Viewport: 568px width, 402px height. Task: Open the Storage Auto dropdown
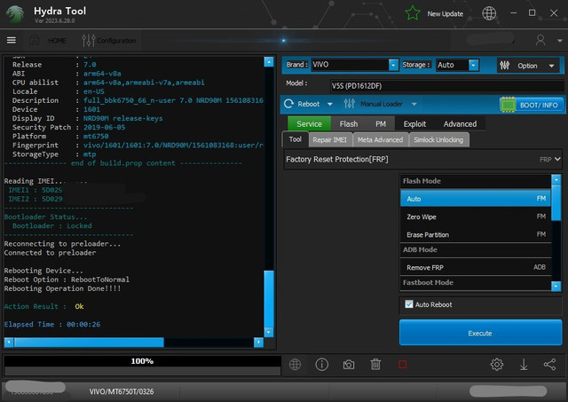(473, 65)
